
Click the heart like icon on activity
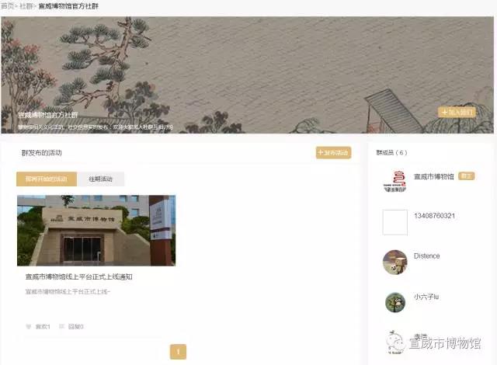(28, 326)
